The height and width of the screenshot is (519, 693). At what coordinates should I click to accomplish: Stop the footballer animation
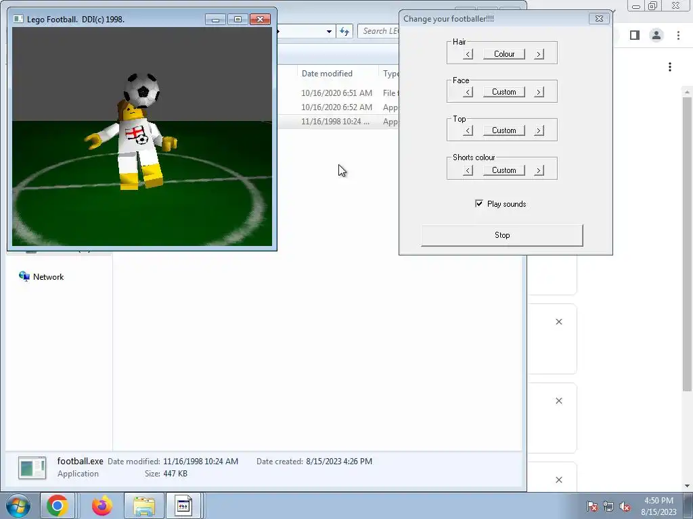coord(502,235)
